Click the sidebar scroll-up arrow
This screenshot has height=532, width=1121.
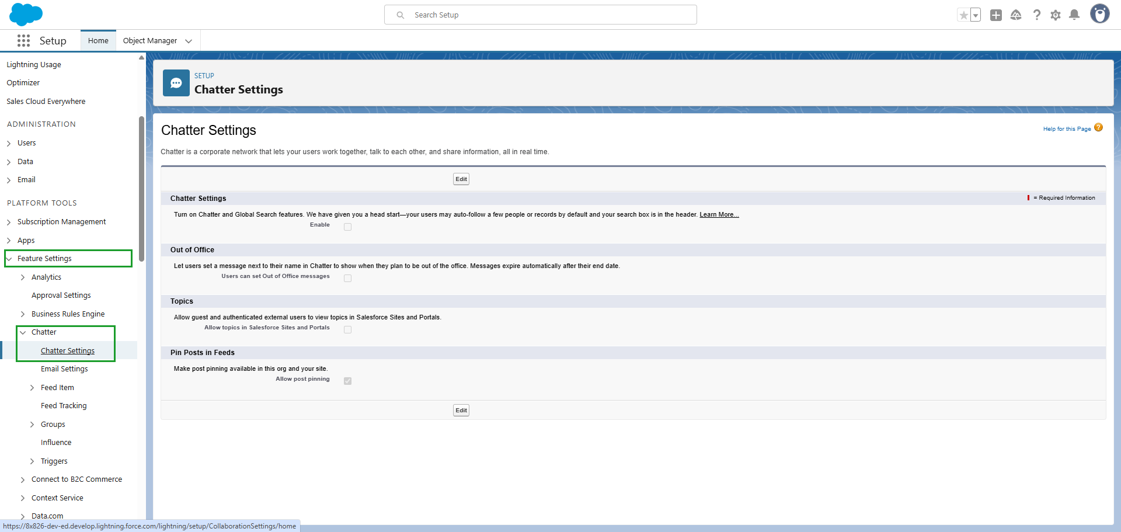point(141,57)
